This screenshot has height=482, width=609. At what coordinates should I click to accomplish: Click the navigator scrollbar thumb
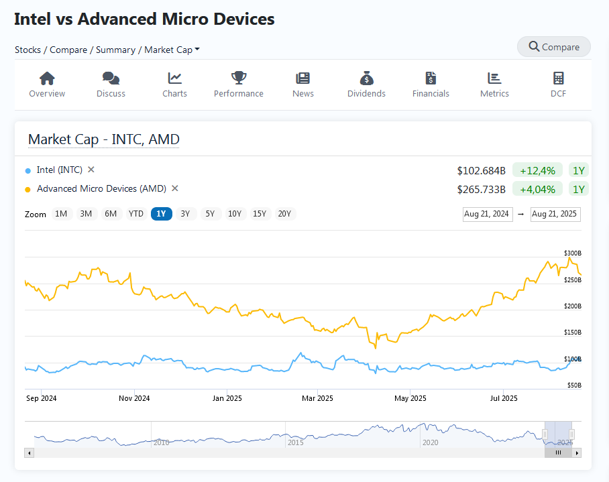(x=558, y=453)
